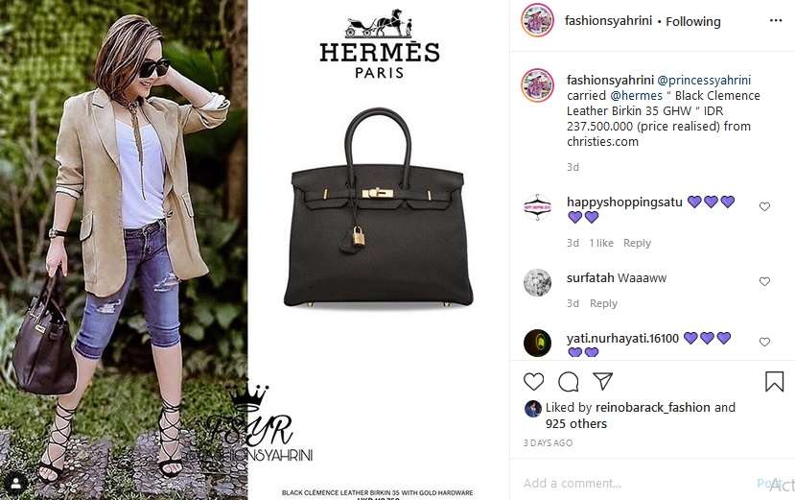Open comments via the speech bubble icon

pos(569,382)
